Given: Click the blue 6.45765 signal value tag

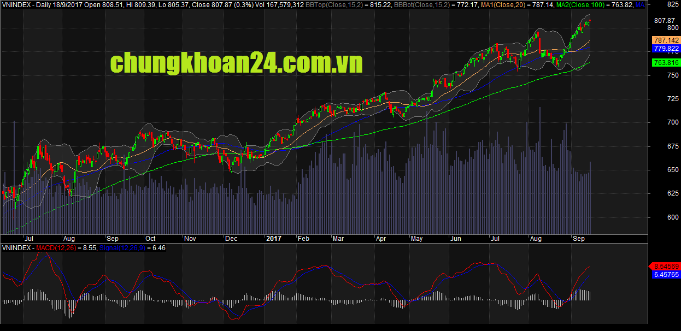Looking at the screenshot, I should coord(666,274).
